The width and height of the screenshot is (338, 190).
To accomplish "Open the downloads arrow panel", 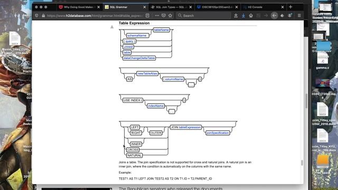I will (x=243, y=15).
